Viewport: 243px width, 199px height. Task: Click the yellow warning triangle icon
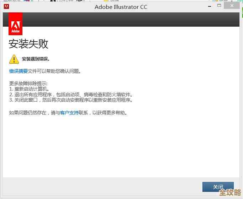[14, 59]
